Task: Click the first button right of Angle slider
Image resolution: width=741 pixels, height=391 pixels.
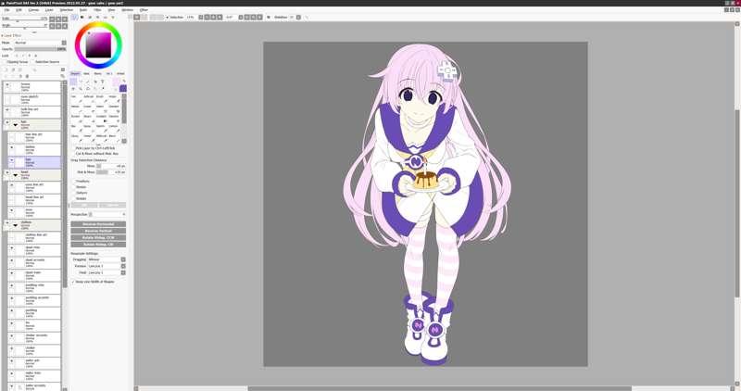Action: pos(52,26)
